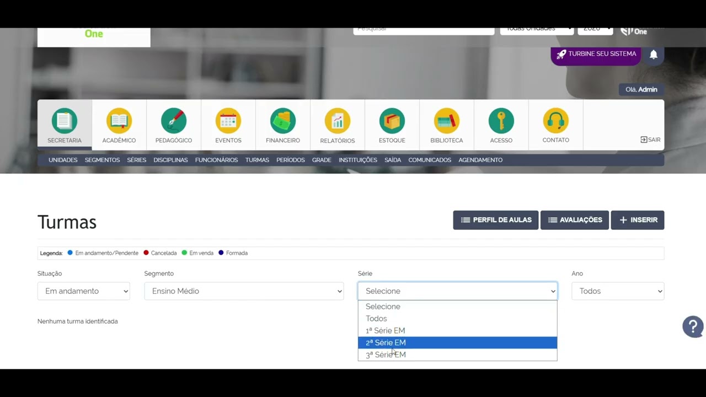Open the Séries submenu item
706x397 pixels.
(136, 160)
